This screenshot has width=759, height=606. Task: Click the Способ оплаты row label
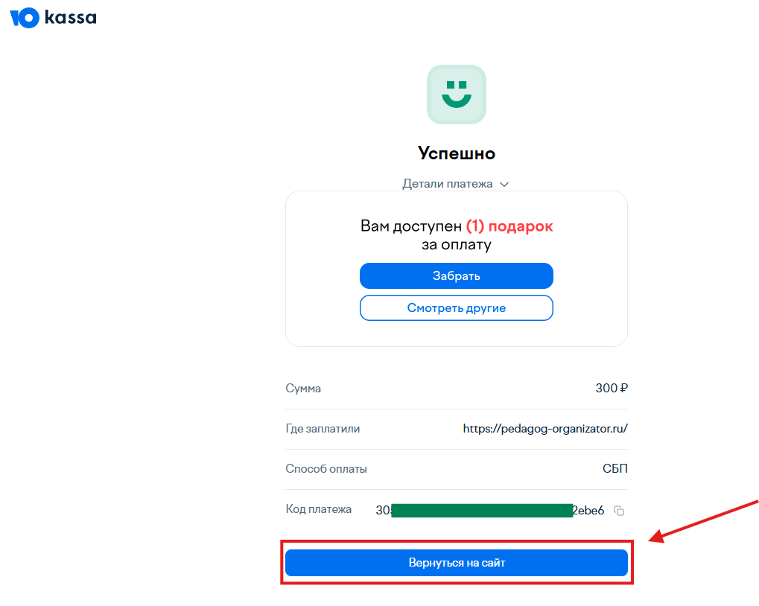[326, 469]
